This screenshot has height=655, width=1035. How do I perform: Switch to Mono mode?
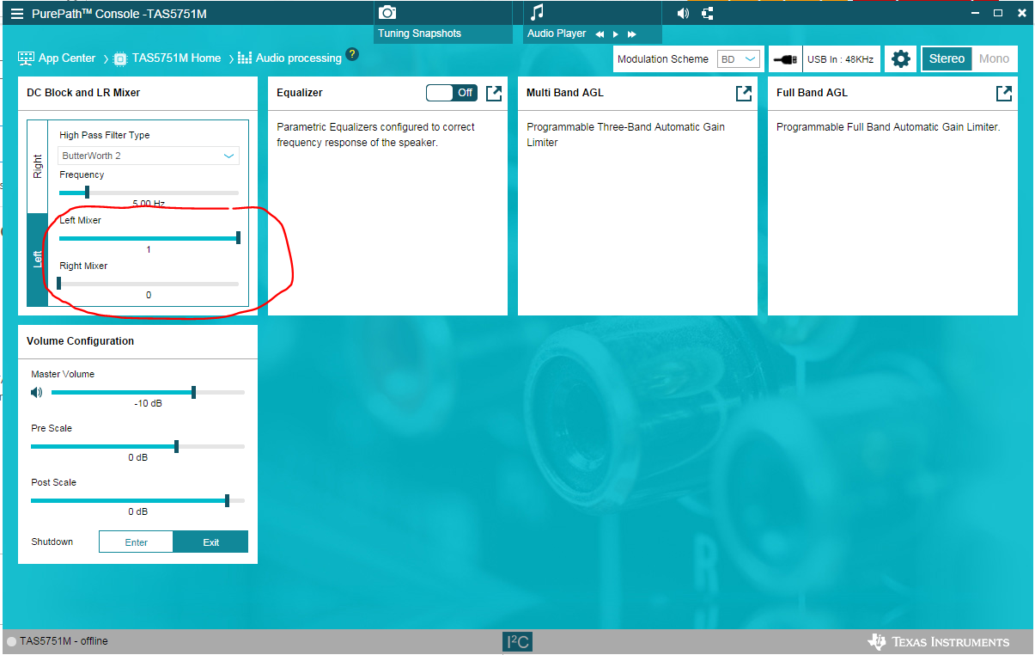[x=994, y=58]
